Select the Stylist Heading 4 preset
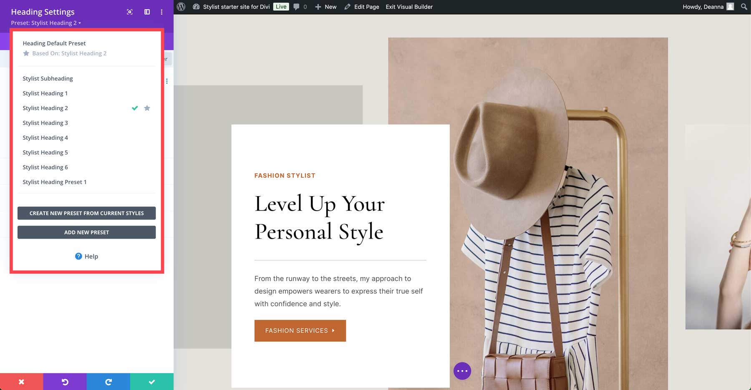Screen dimensions: 751x390 point(45,137)
